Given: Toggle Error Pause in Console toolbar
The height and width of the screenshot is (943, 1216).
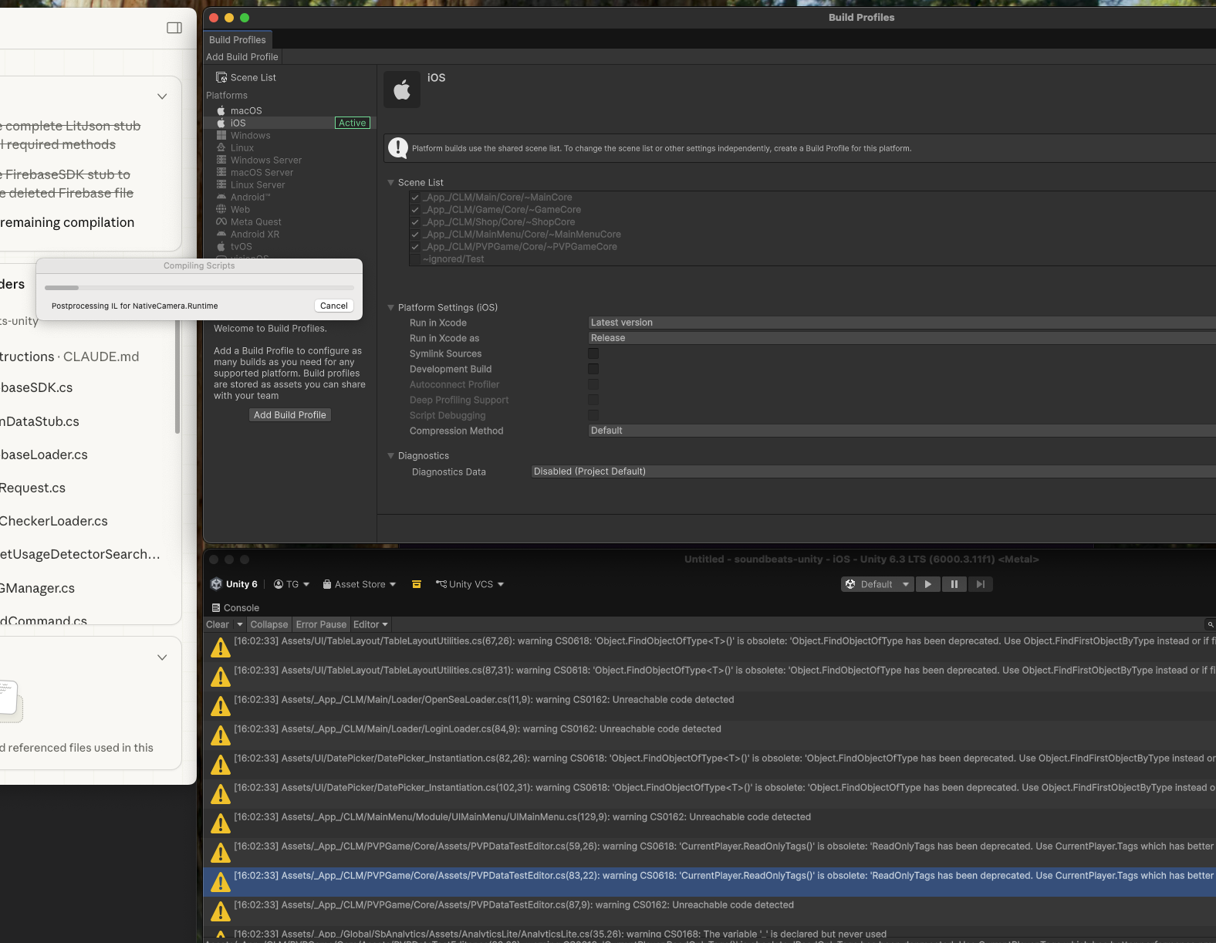Looking at the screenshot, I should point(321,624).
